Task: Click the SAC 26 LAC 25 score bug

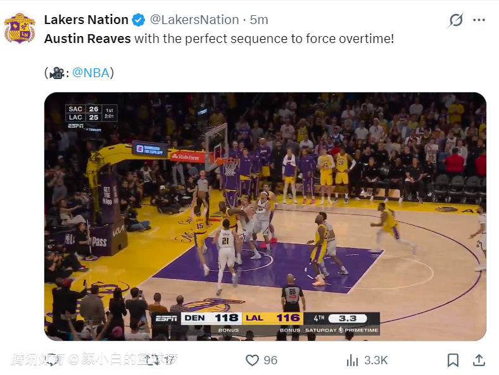Action: point(91,113)
